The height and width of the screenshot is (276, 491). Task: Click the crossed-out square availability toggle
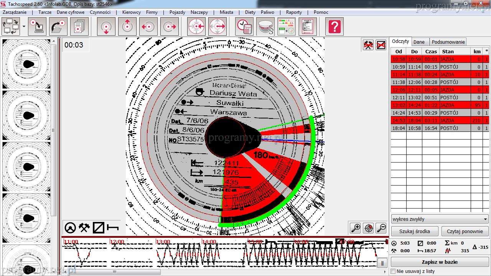pos(381,45)
